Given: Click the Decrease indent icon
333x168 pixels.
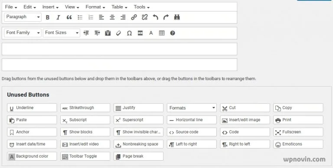Looking at the screenshot, I should (86, 33).
